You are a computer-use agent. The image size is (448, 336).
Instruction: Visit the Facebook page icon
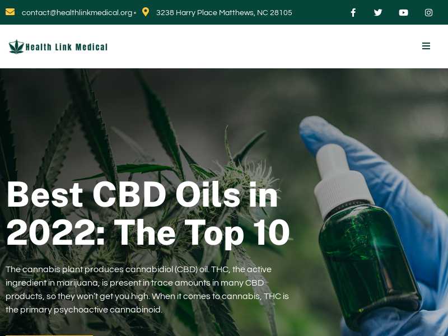coord(353,12)
